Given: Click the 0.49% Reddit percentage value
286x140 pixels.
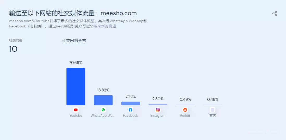Looking at the screenshot, I should coord(185,100).
